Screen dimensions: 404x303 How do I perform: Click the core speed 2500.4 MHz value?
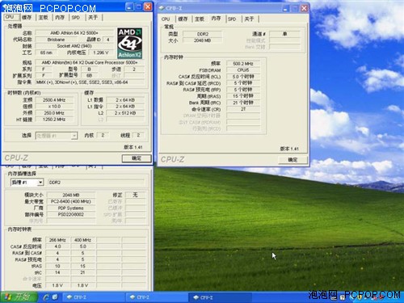click(54, 100)
